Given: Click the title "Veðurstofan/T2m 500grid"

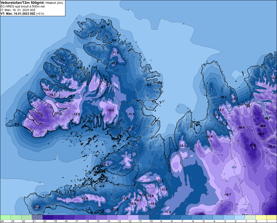Looking at the screenshot, I should [x=22, y=3].
